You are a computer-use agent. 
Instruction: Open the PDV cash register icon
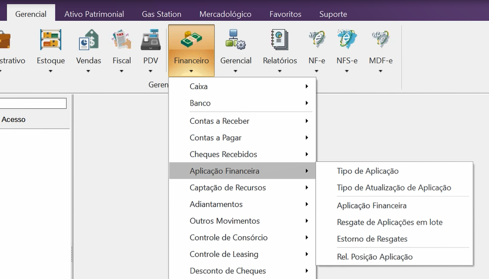pos(151,40)
